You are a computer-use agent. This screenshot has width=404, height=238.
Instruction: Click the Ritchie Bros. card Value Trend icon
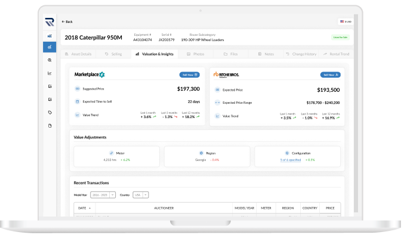[x=217, y=116]
